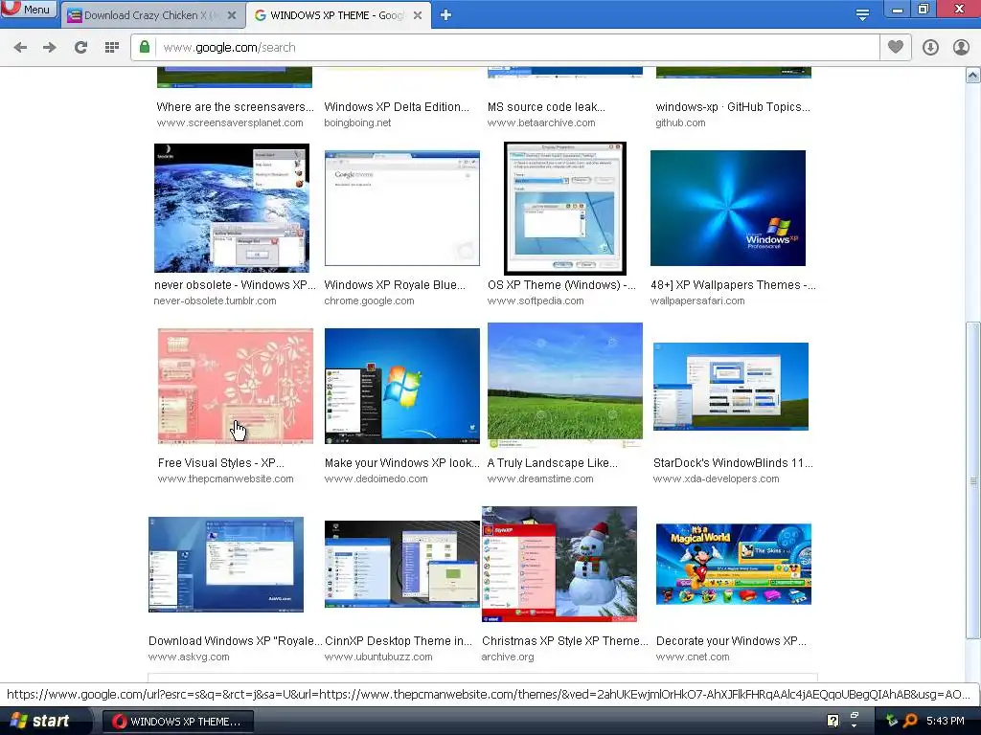Image resolution: width=981 pixels, height=735 pixels.
Task: Open the tab menu icon in title bar
Action: (862, 13)
